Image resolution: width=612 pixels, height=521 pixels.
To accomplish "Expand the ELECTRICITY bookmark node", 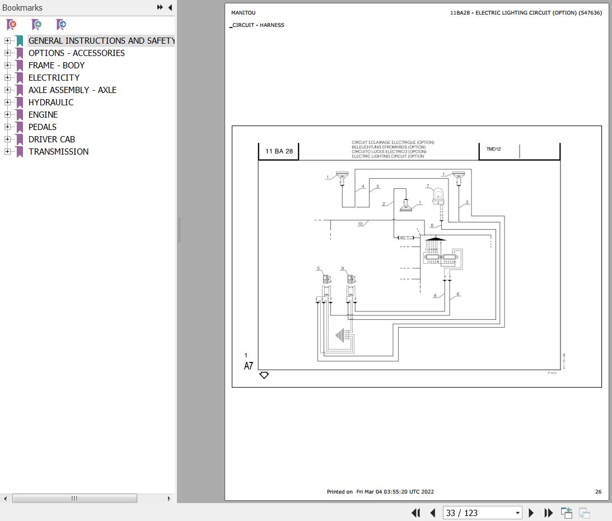I will tap(7, 77).
